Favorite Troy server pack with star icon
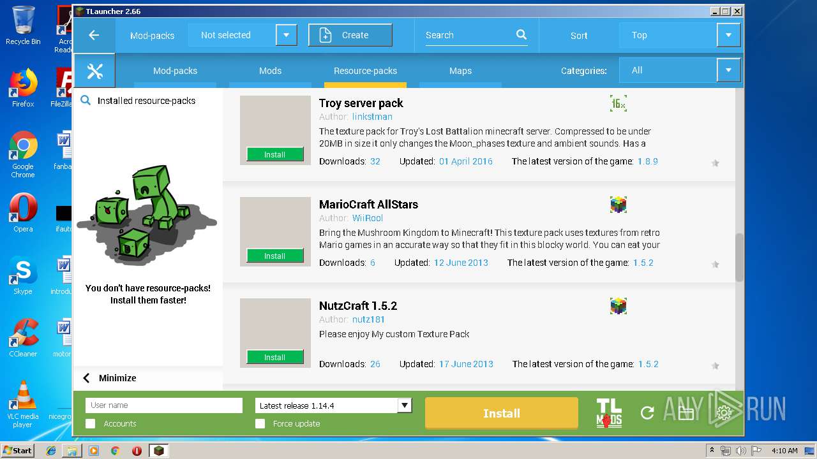Viewport: 817px width, 459px height. (716, 163)
